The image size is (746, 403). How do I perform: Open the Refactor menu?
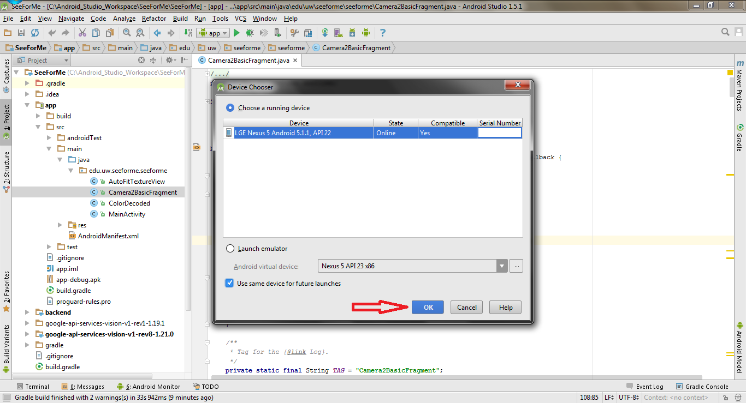154,19
